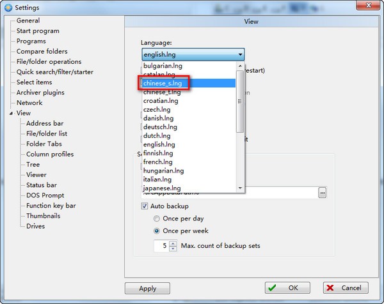Viewport: 384px width, 304px height.
Task: Select Function key bar settings
Action: 51,206
